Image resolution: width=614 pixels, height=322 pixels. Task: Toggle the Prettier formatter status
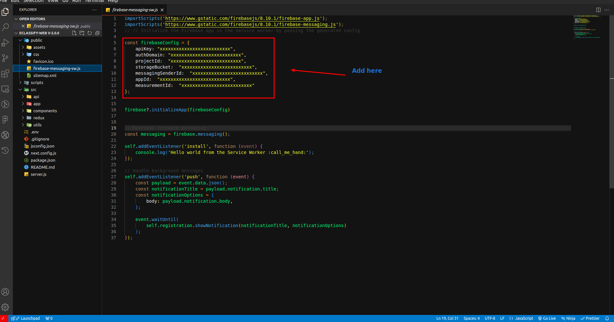(x=590, y=318)
